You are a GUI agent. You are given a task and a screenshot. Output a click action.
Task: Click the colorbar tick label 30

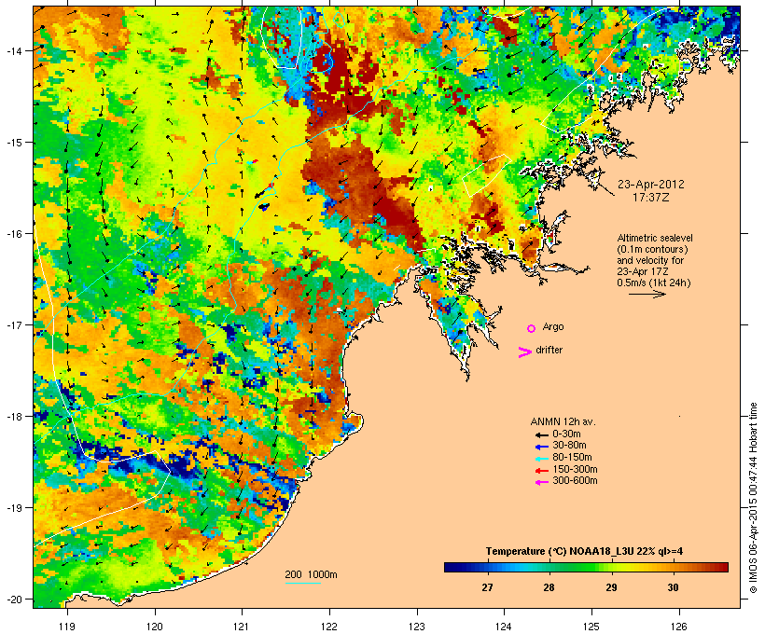point(674,587)
